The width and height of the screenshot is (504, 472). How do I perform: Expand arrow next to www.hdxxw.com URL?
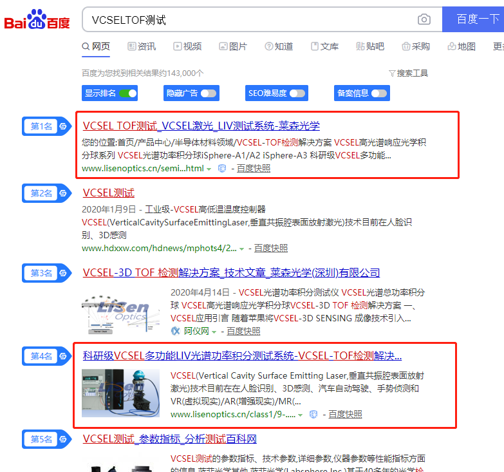click(x=242, y=249)
